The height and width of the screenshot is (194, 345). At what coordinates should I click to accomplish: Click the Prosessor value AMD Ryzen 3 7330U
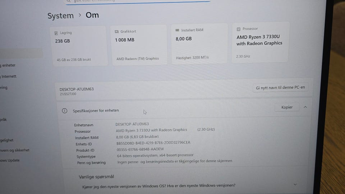[151, 130]
